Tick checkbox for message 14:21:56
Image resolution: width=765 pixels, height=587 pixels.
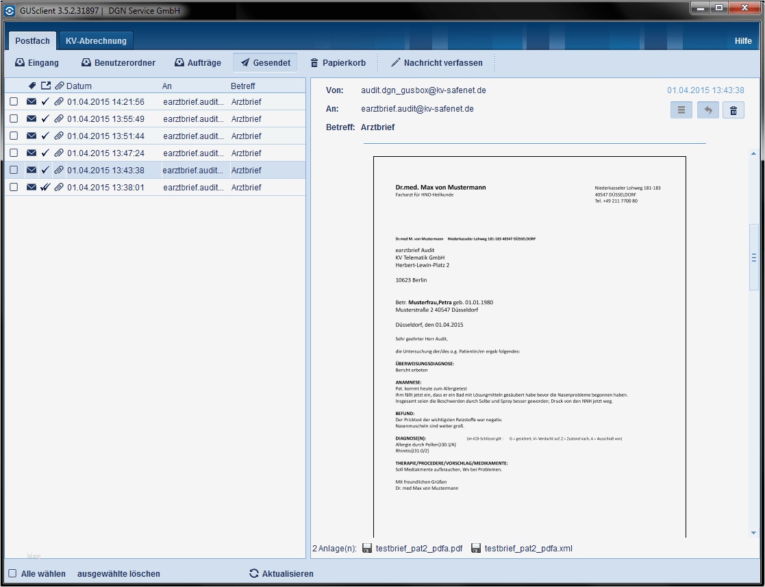[x=14, y=101]
